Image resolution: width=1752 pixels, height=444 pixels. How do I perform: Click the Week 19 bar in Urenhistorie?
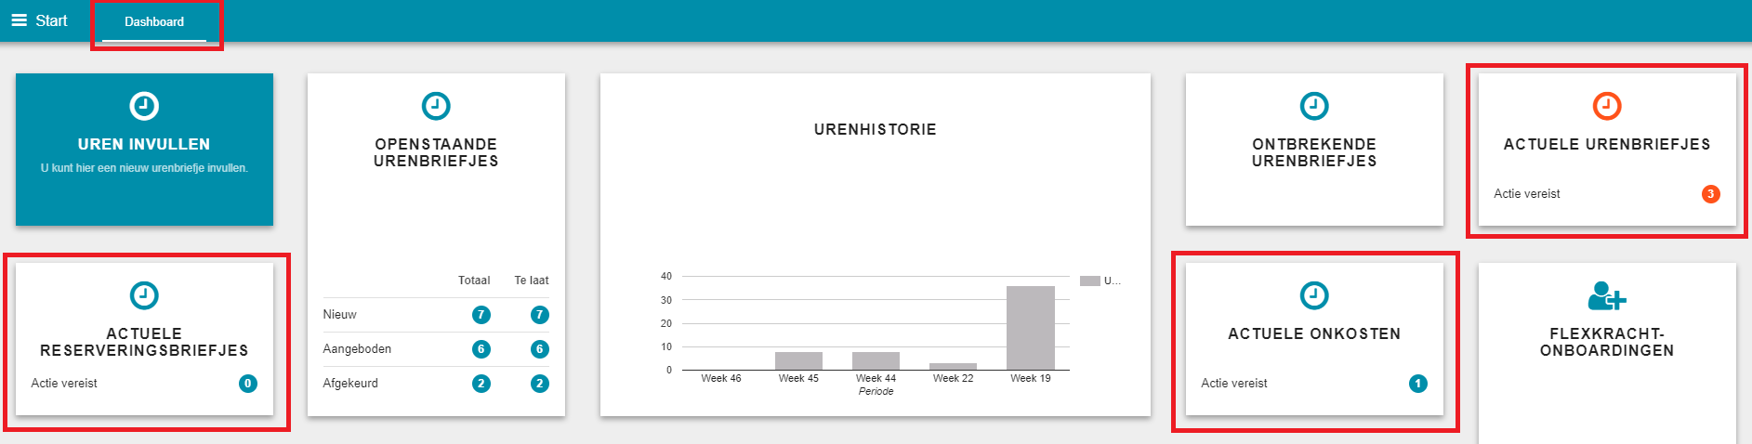[x=1030, y=328]
